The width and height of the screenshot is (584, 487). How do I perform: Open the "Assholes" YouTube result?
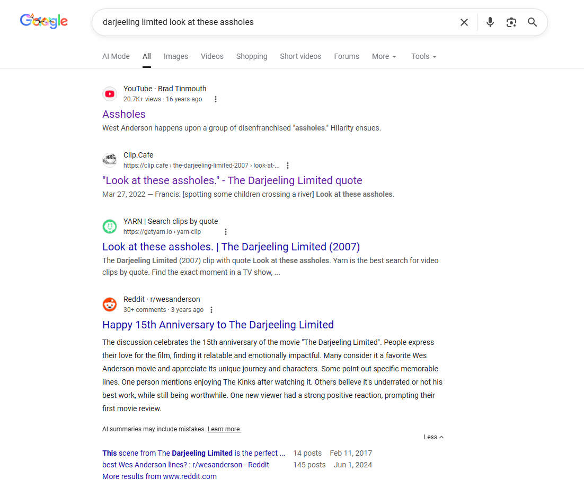click(124, 114)
